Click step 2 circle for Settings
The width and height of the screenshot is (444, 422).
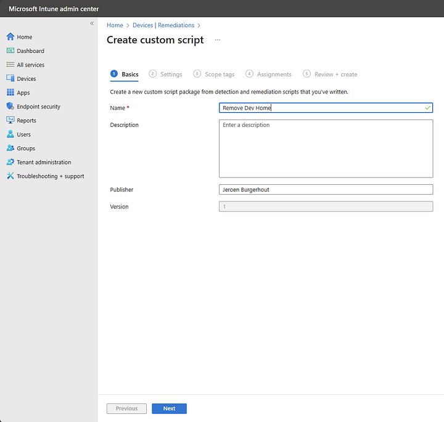pyautogui.click(x=153, y=74)
